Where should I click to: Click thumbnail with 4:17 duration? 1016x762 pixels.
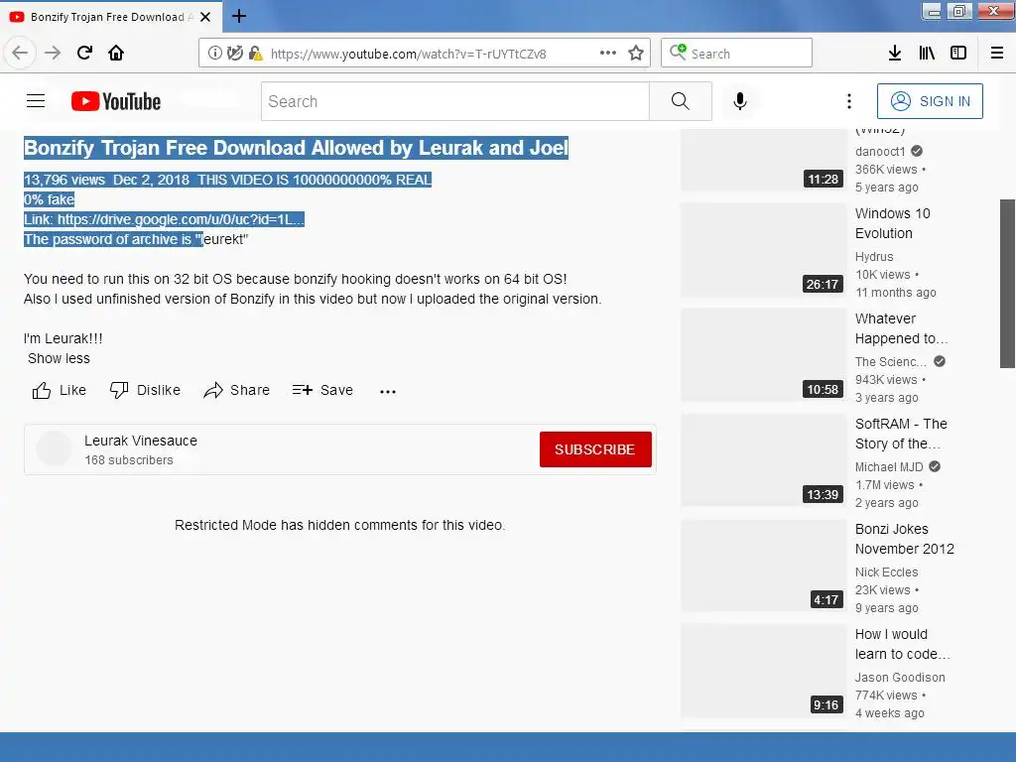(x=764, y=565)
